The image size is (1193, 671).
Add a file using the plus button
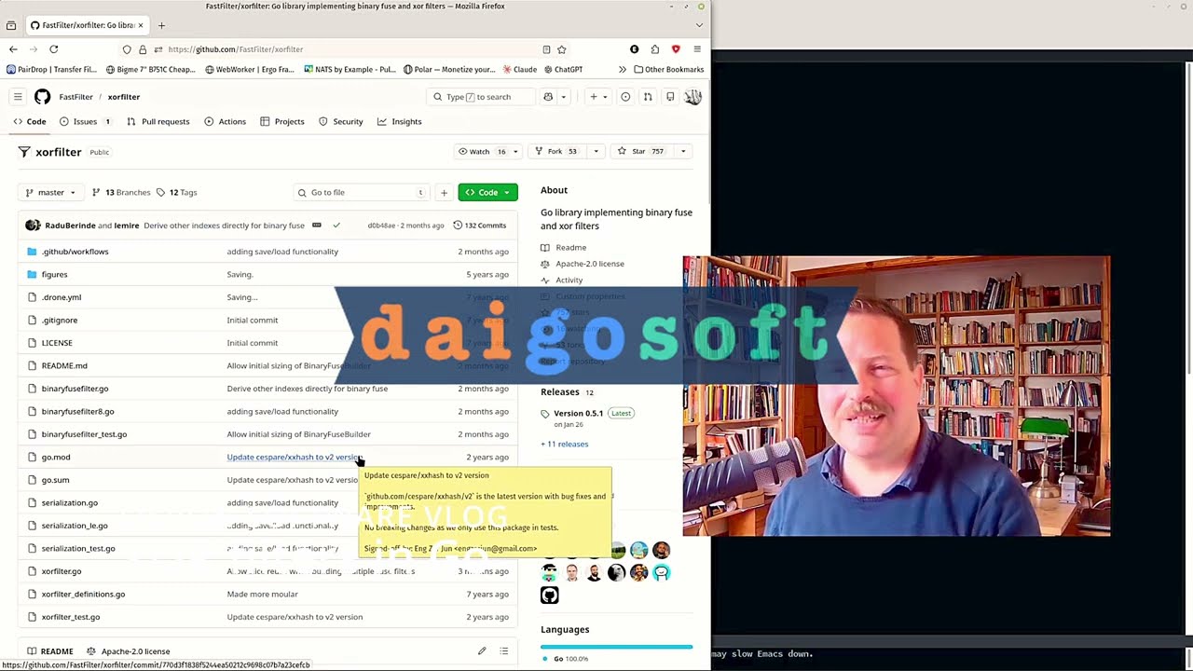pos(444,193)
